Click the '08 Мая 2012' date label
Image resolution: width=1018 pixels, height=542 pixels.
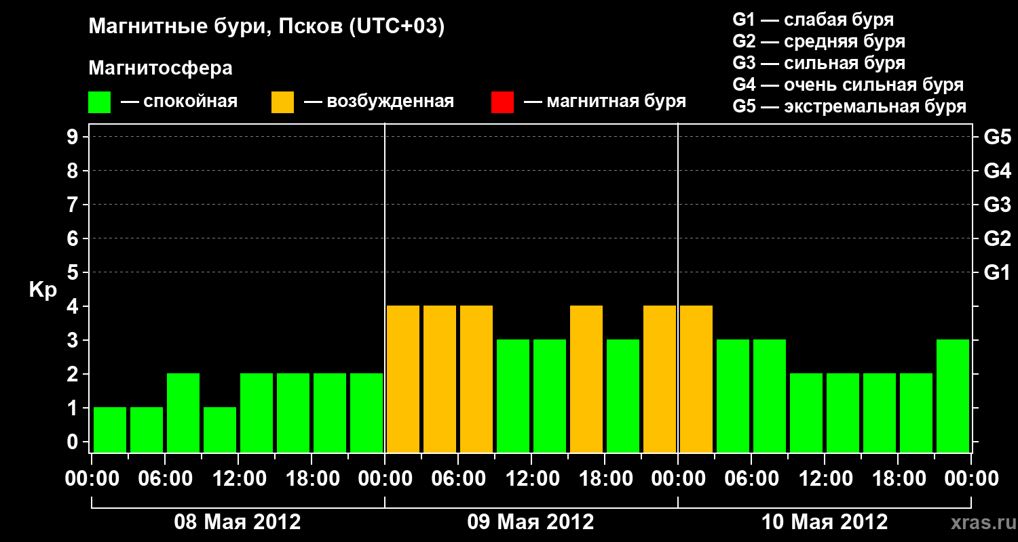[x=238, y=522]
